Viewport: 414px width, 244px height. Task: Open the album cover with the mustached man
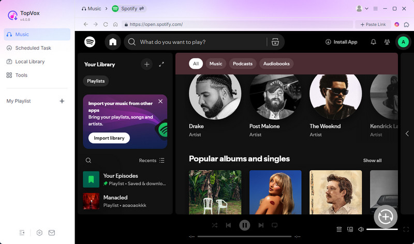coord(335,192)
